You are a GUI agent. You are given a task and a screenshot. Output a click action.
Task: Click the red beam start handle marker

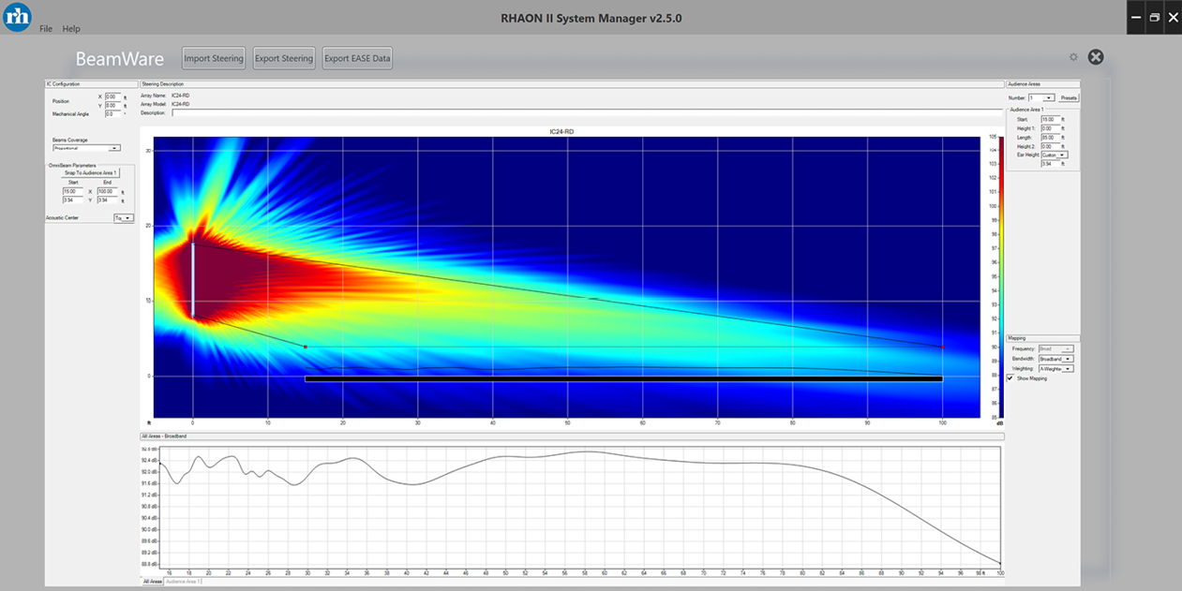click(x=306, y=347)
